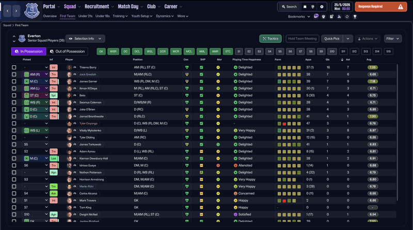Tick the checkbox for Seamus Coleman
Viewport: 413px width, 230px height.
pyautogui.click(x=14, y=102)
